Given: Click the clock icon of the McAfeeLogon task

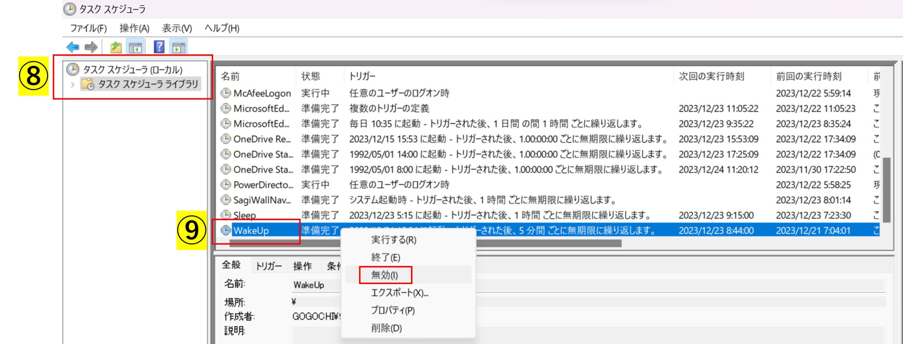Looking at the screenshot, I should pos(226,93).
